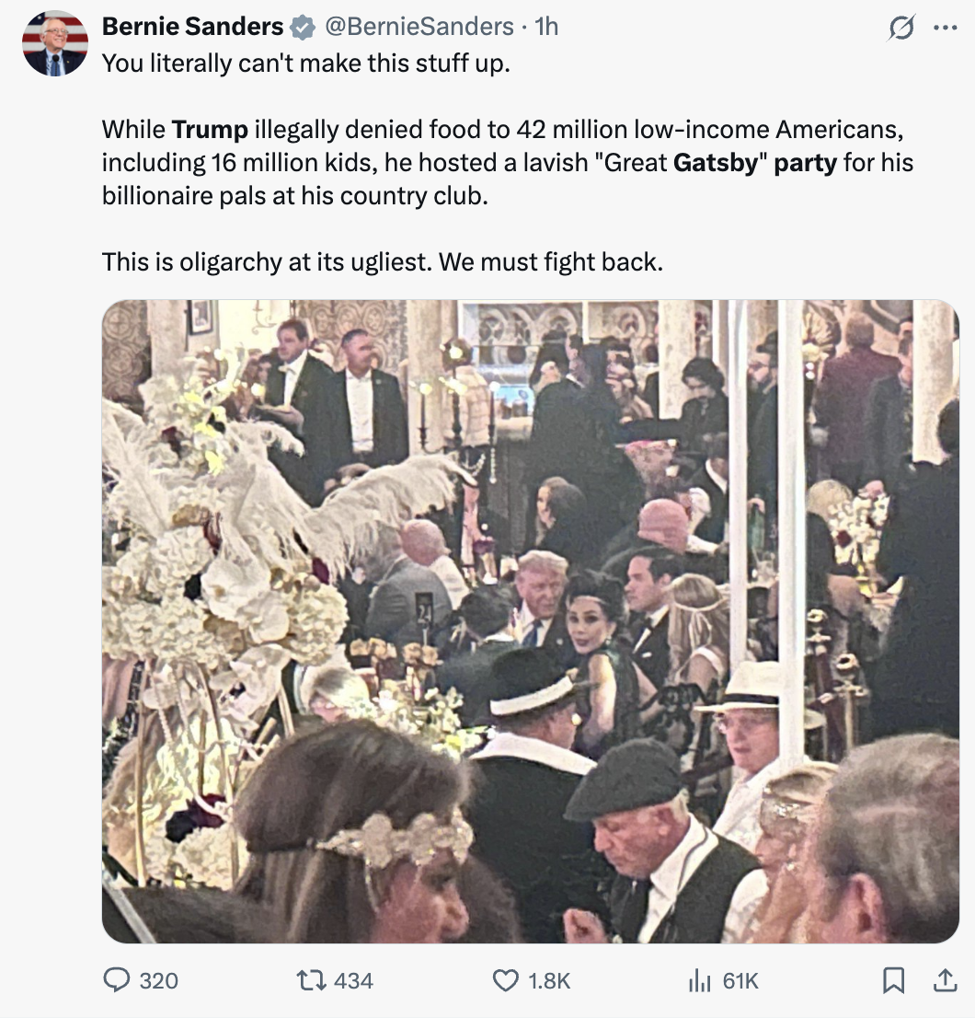Click the 320 replies count
Image resolution: width=975 pixels, height=1018 pixels.
(159, 981)
